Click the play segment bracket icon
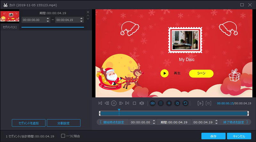The height and width of the screenshot is (142, 256). 200,103
